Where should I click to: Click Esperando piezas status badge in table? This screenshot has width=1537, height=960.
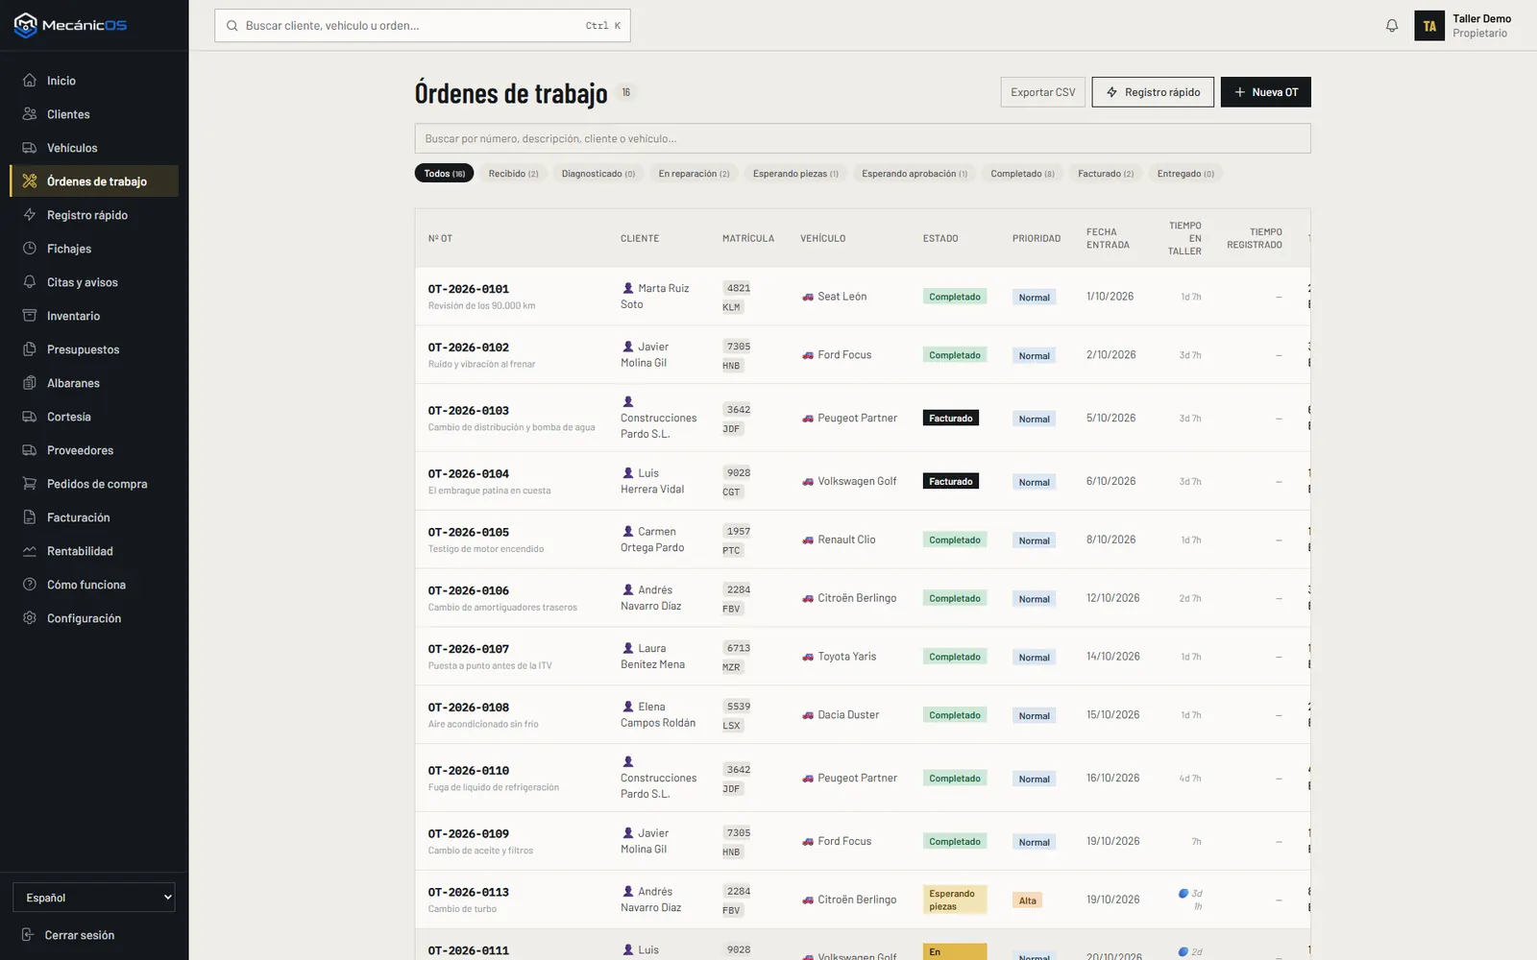[x=955, y=900]
